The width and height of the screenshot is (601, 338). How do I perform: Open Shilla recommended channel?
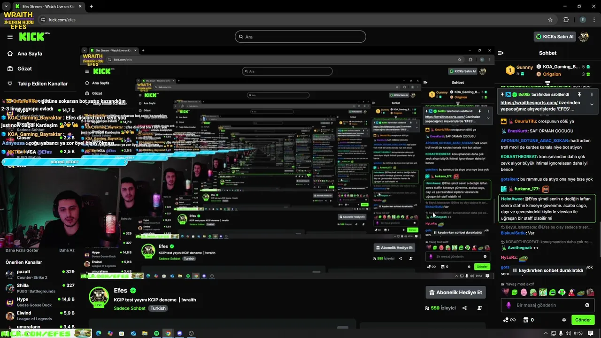pyautogui.click(x=40, y=288)
